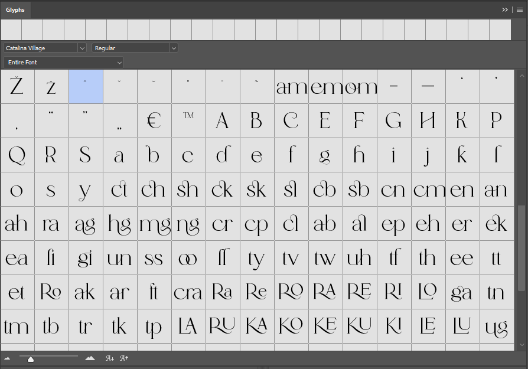Select the 'ah' ligature glyph
528x369 pixels.
coord(18,224)
